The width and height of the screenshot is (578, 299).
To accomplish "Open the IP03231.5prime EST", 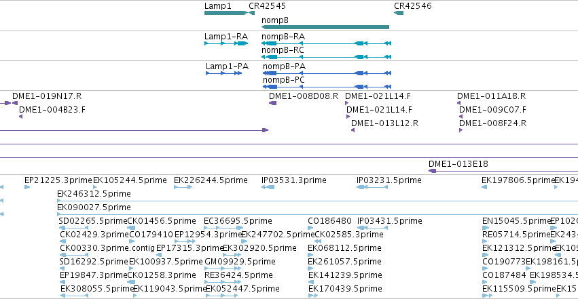I will click(372, 187).
